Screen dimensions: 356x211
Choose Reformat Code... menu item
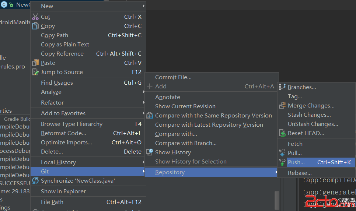coord(63,133)
